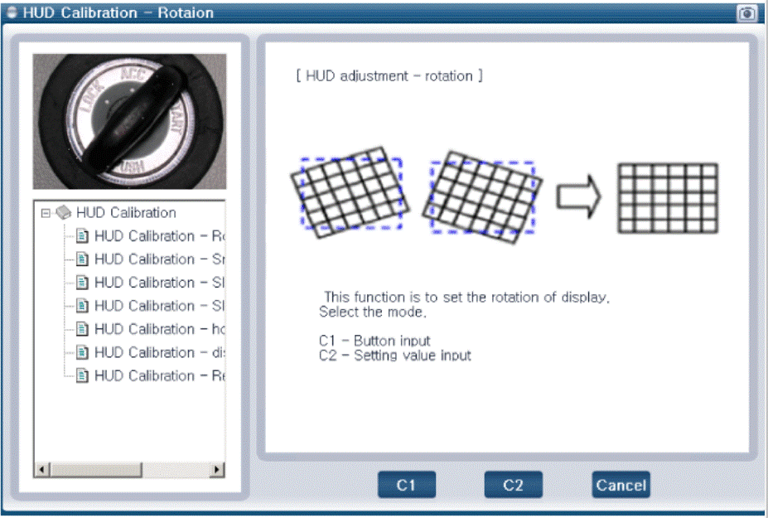Click the tree's left scroll arrow
Image resolution: width=768 pixels, height=518 pixels.
41,469
